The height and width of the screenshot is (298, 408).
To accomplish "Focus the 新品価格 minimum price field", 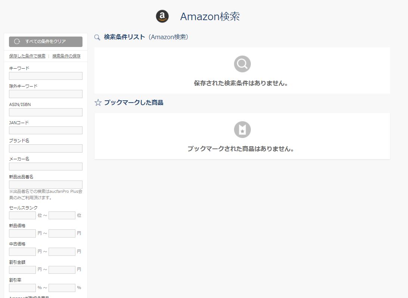I will [22, 233].
